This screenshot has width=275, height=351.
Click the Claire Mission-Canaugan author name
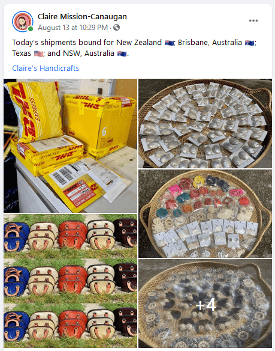pyautogui.click(x=82, y=17)
